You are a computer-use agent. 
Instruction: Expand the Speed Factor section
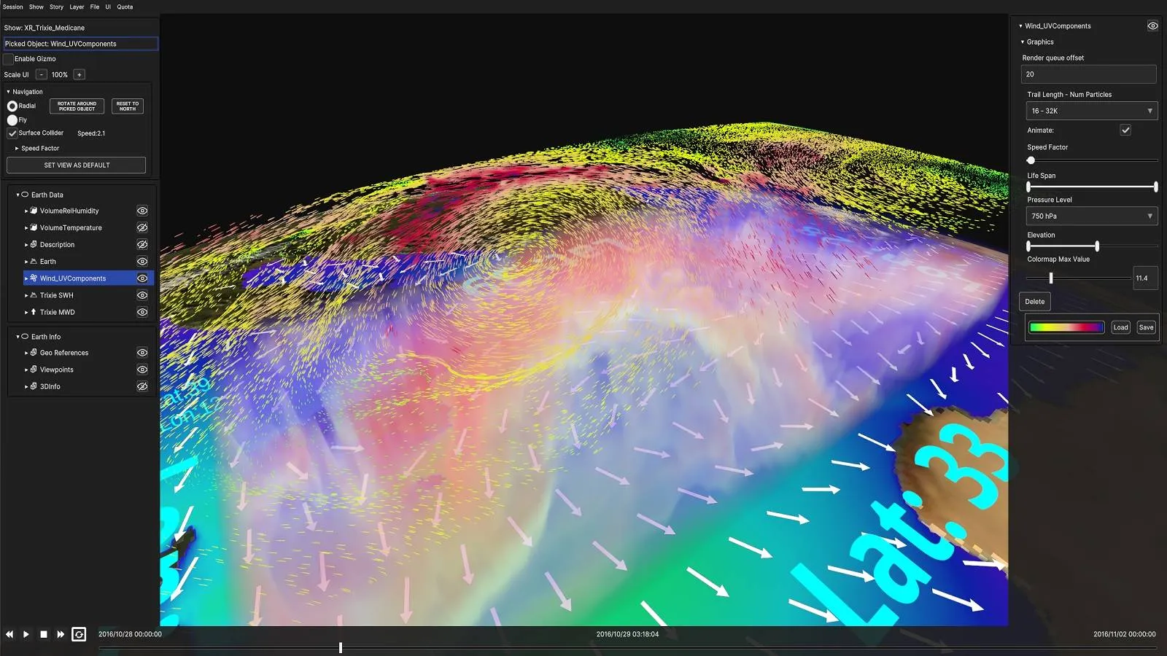[x=17, y=148]
